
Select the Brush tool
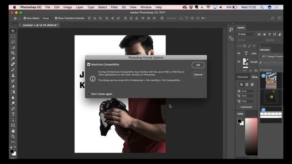click(13, 70)
